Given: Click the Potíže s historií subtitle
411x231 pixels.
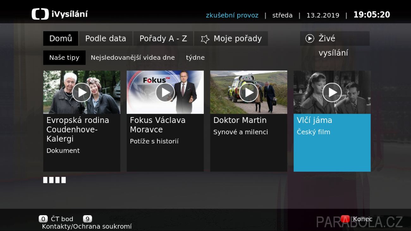Looking at the screenshot, I should [154, 141].
